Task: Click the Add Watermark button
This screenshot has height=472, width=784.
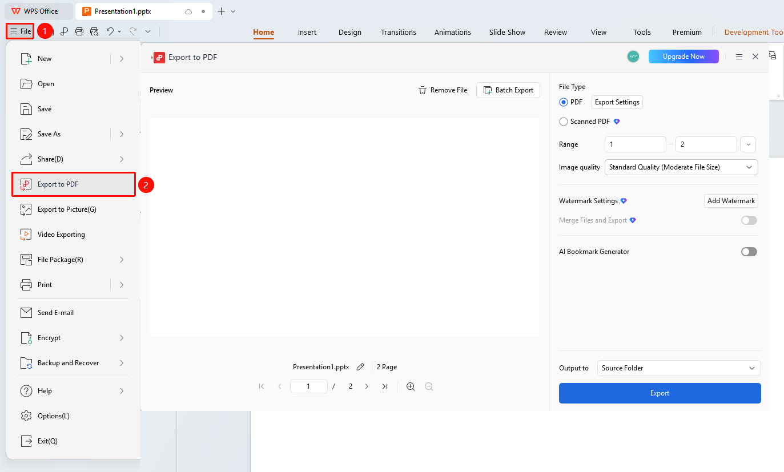Action: 731,201
